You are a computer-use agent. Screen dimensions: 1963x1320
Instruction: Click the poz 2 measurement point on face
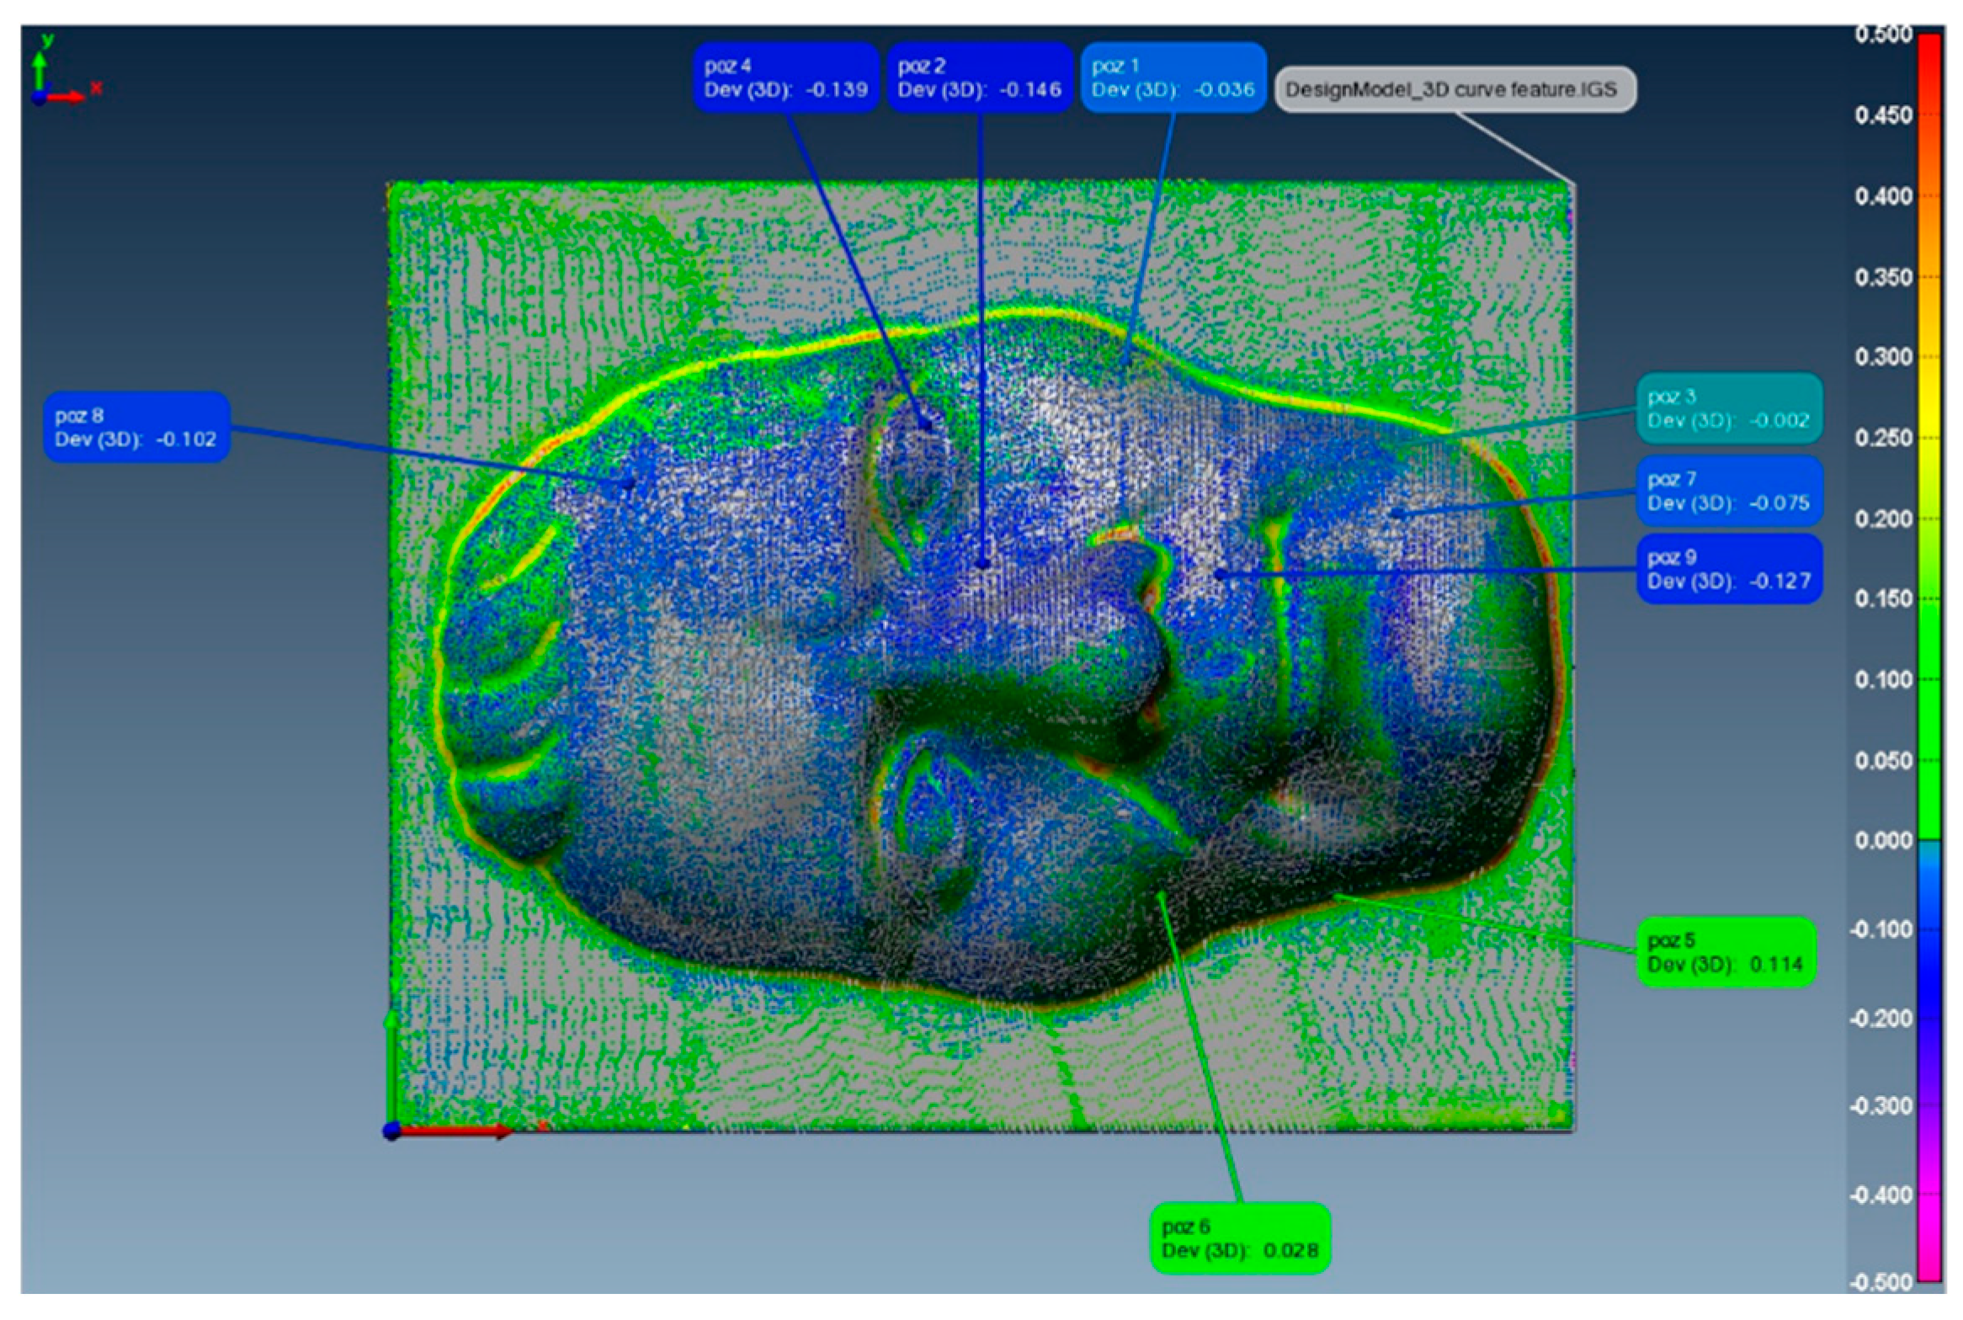pos(982,563)
